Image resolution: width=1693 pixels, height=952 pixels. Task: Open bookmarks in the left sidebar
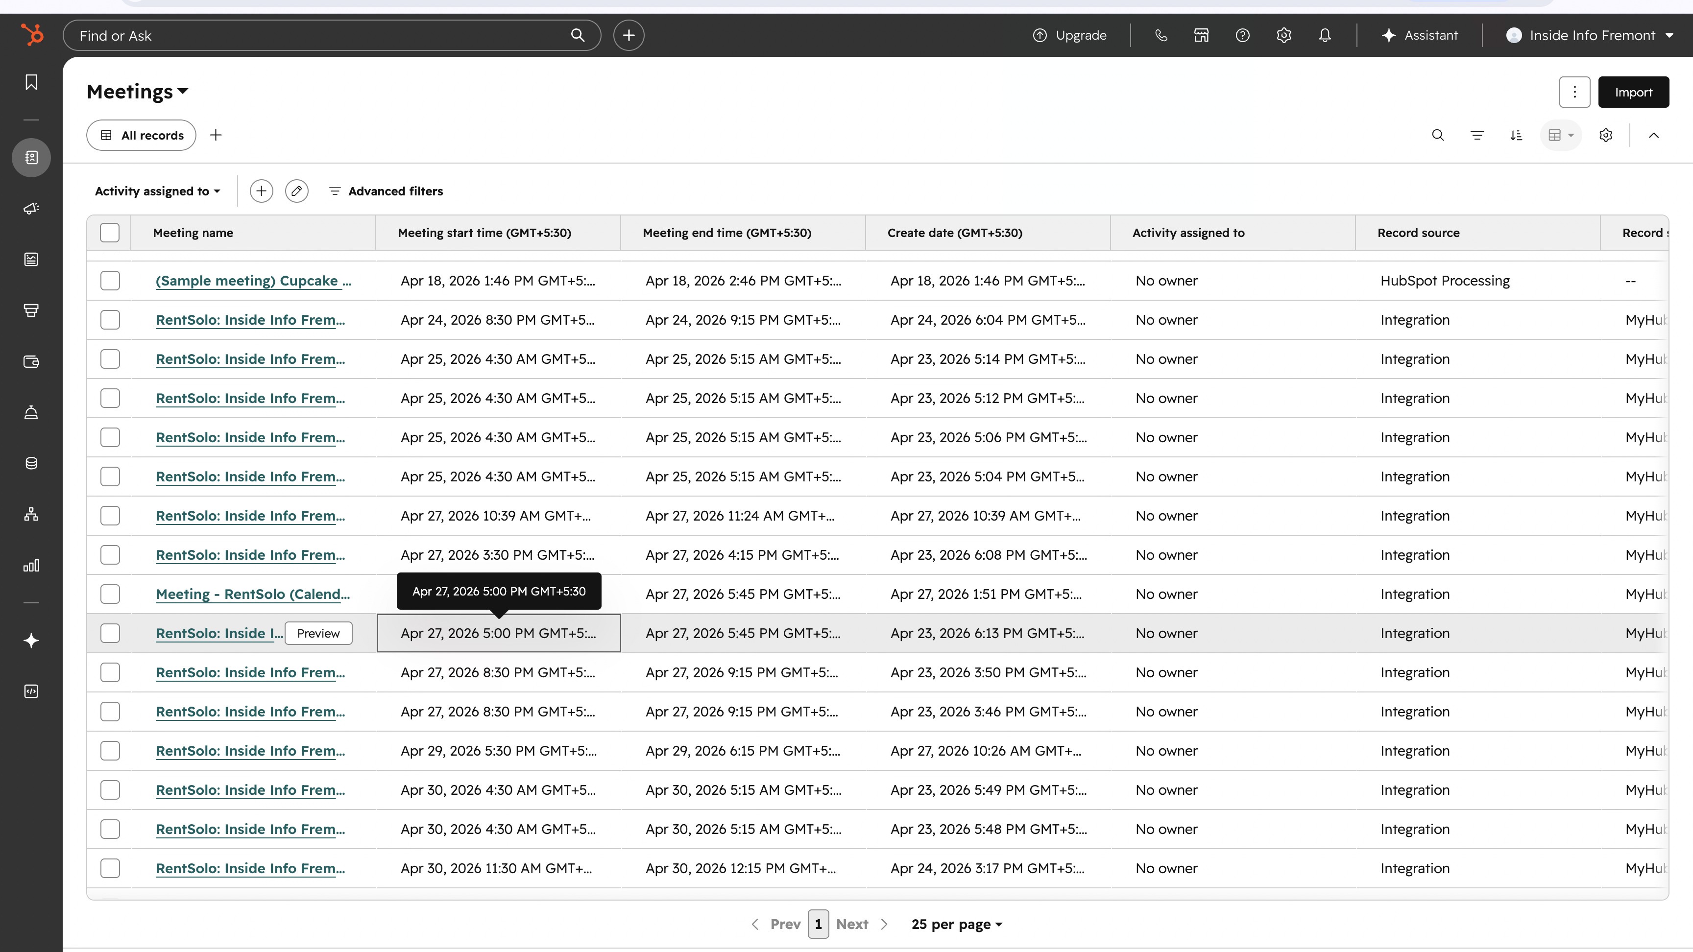[x=31, y=82]
